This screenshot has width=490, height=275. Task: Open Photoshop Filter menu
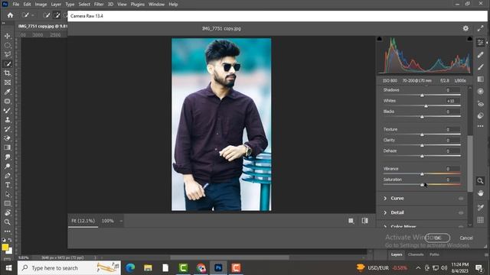tap(99, 5)
